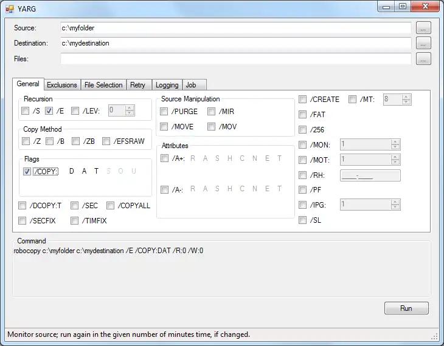This screenshot has width=444, height=346.
Task: Increase the /IPG value spinner
Action: pyautogui.click(x=395, y=202)
